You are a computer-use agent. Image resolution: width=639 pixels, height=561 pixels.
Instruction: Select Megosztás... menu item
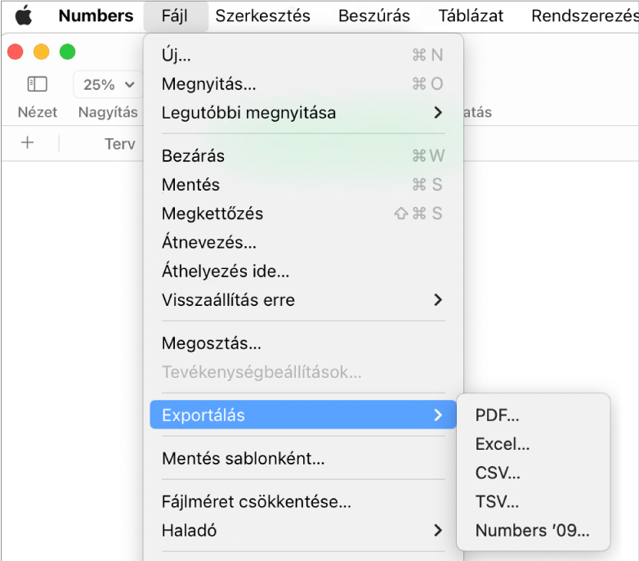click(x=303, y=343)
